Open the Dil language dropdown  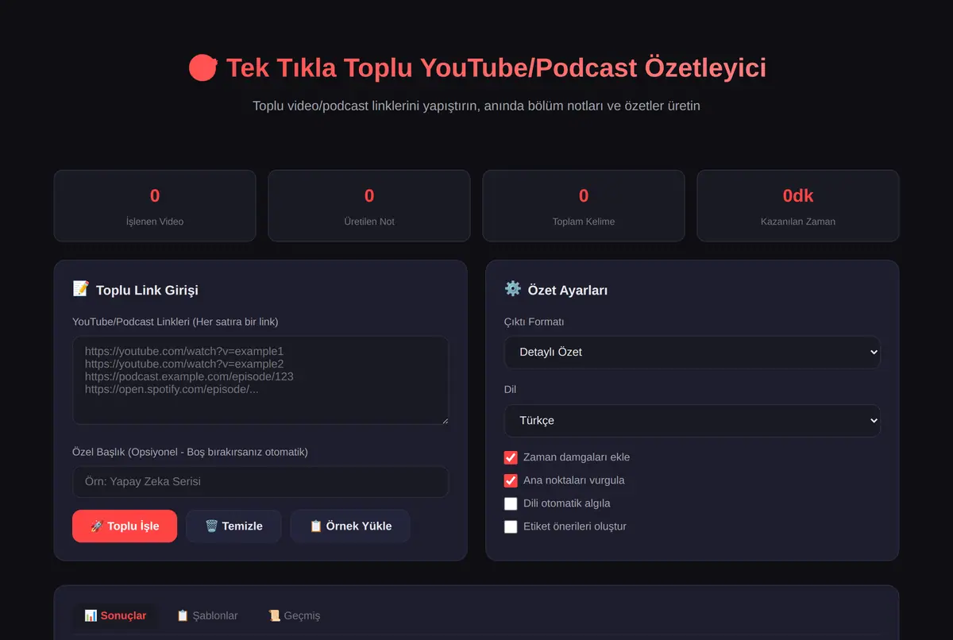tap(693, 420)
